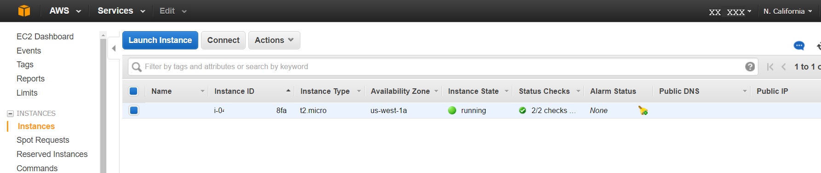Open the AWS menu dropdown
This screenshot has height=173, width=821.
point(65,11)
